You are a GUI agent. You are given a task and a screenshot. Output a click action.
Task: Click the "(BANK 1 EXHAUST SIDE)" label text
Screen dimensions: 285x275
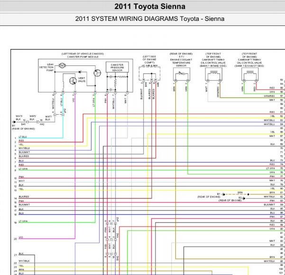point(249,66)
